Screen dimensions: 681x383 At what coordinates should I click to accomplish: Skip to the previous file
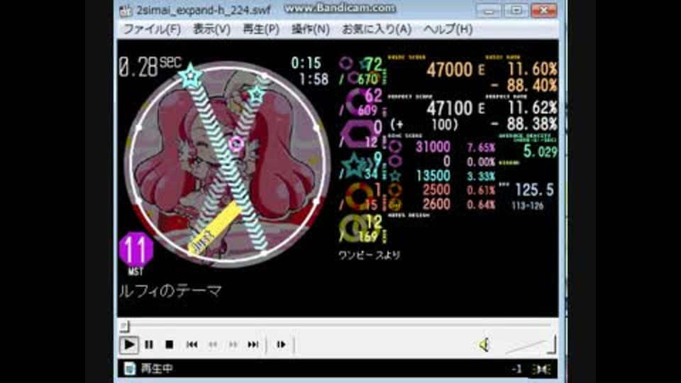[x=192, y=345]
